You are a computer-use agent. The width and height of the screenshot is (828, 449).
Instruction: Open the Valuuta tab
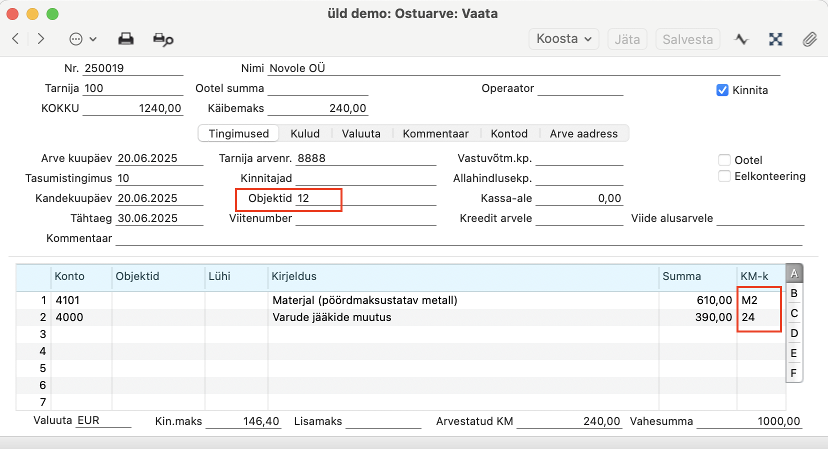[361, 133]
